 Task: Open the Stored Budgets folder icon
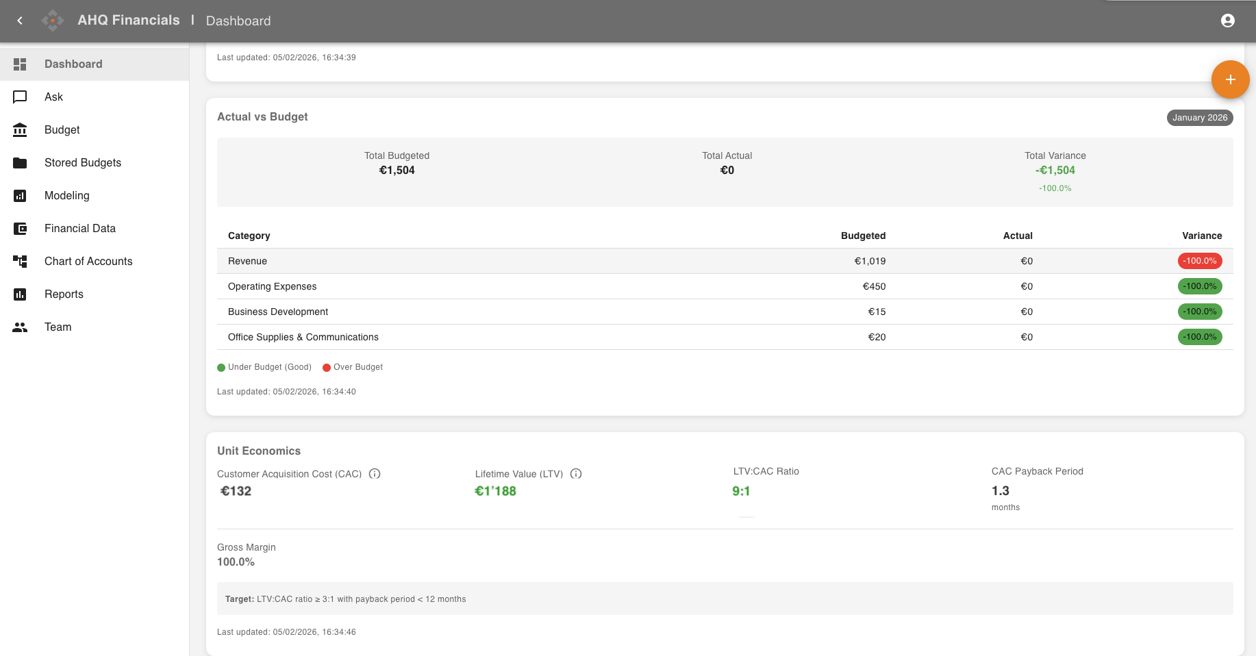click(x=20, y=162)
